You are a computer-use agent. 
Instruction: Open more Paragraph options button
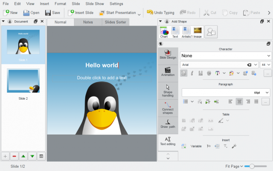[265, 102]
